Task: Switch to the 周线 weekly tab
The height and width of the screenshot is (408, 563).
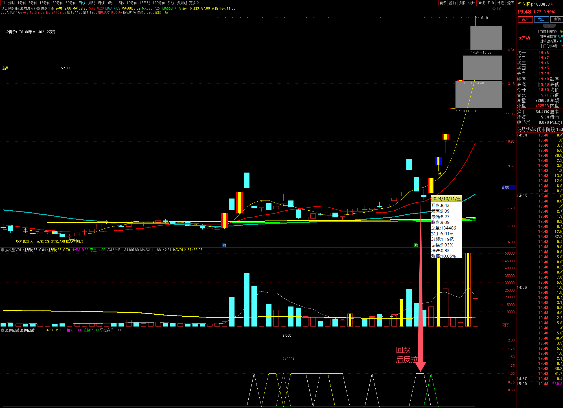Action: point(92,3)
